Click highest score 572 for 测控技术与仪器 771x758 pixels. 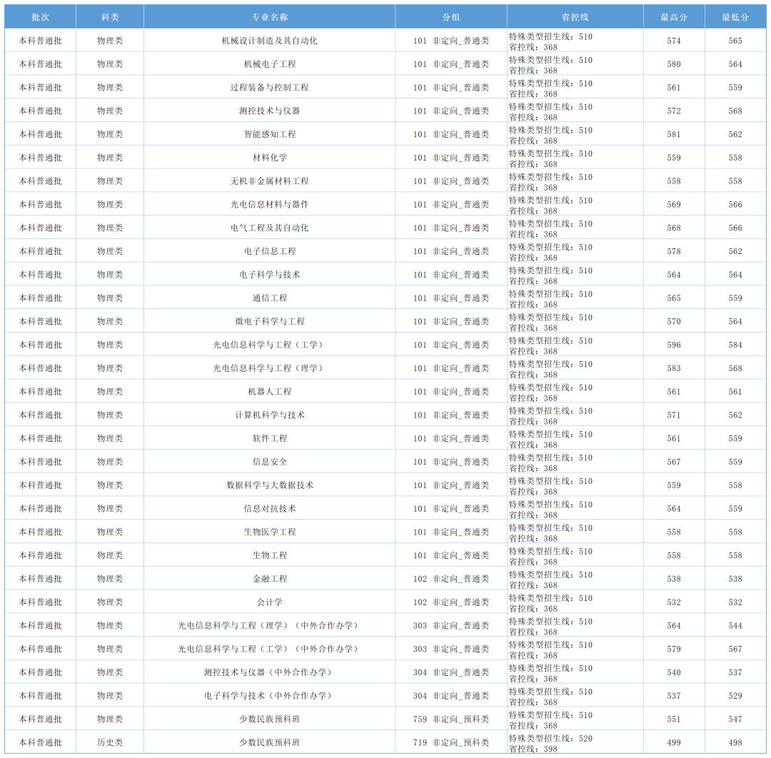(674, 111)
